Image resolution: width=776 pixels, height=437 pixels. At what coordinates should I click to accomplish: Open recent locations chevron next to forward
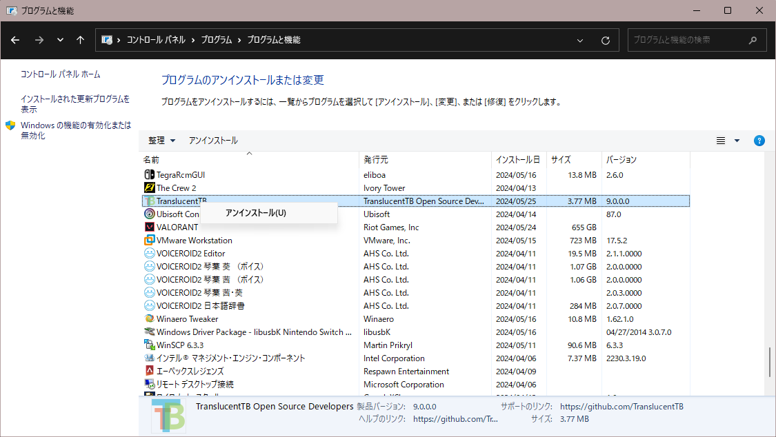tap(60, 40)
